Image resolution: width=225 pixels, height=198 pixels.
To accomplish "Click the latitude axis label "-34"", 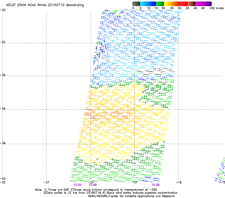I will click(x=3, y=75).
